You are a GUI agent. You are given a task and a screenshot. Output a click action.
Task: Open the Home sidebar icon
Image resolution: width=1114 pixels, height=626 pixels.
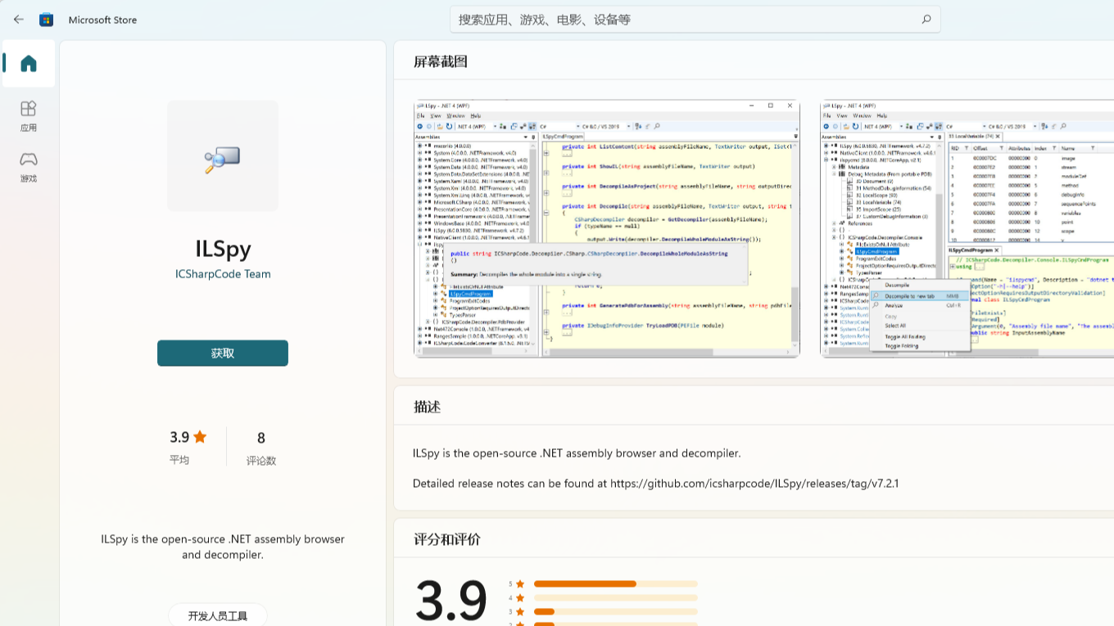click(29, 63)
